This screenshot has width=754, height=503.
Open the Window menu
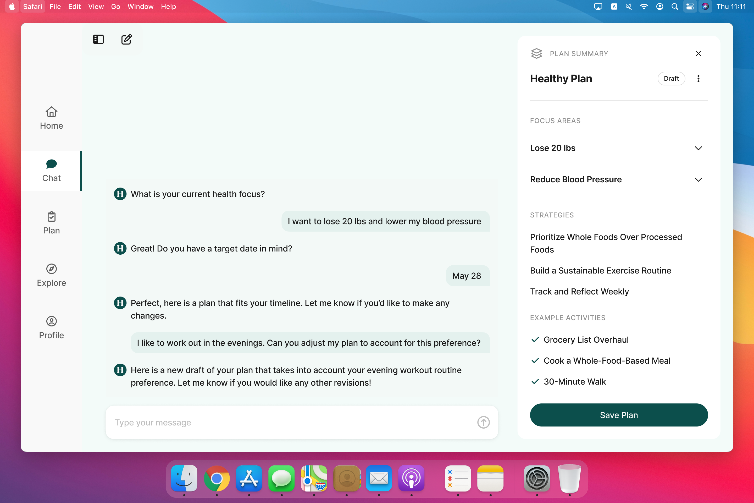[140, 6]
